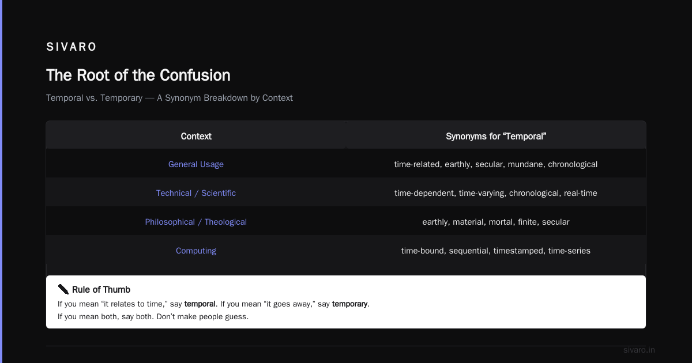Click the cell 'time-bound, sequential, timestamped, time-series'
This screenshot has width=692, height=363.
496,251
